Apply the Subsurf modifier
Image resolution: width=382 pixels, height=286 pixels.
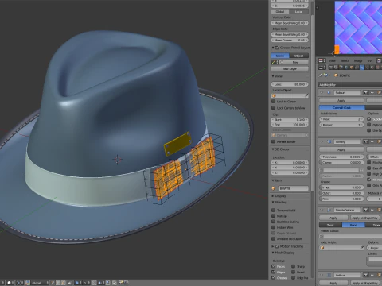click(x=341, y=101)
